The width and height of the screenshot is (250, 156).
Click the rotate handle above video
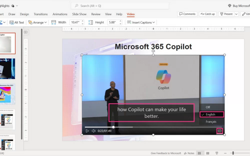[x=153, y=51]
